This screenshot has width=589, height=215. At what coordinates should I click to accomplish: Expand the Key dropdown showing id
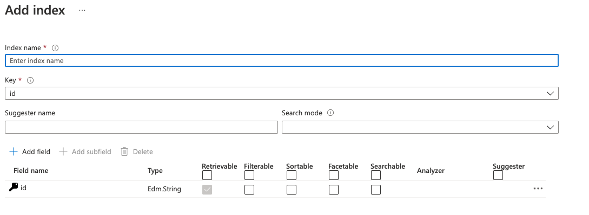[282, 93]
